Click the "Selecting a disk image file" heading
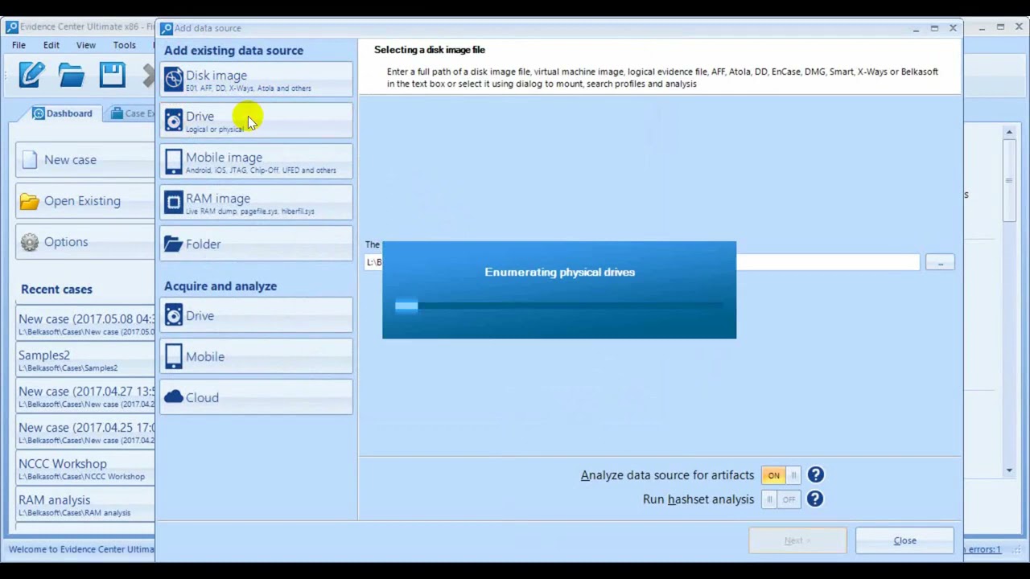Image resolution: width=1030 pixels, height=579 pixels. coord(430,50)
